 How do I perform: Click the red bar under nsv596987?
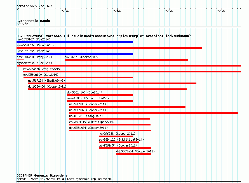click(154, 113)
